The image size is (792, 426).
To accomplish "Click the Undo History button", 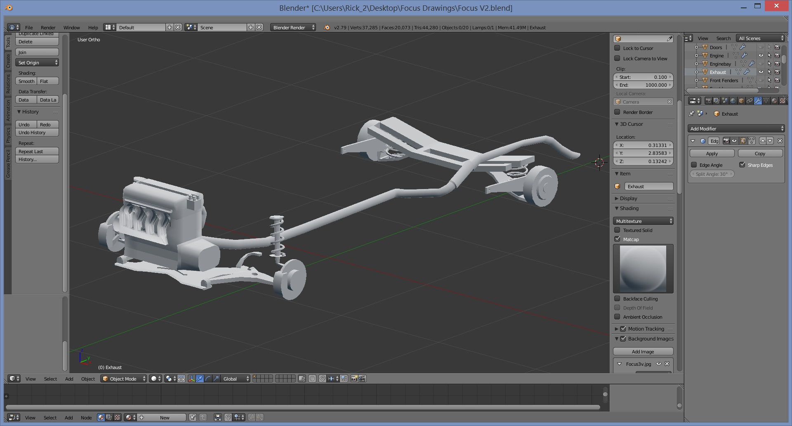I will click(x=37, y=132).
